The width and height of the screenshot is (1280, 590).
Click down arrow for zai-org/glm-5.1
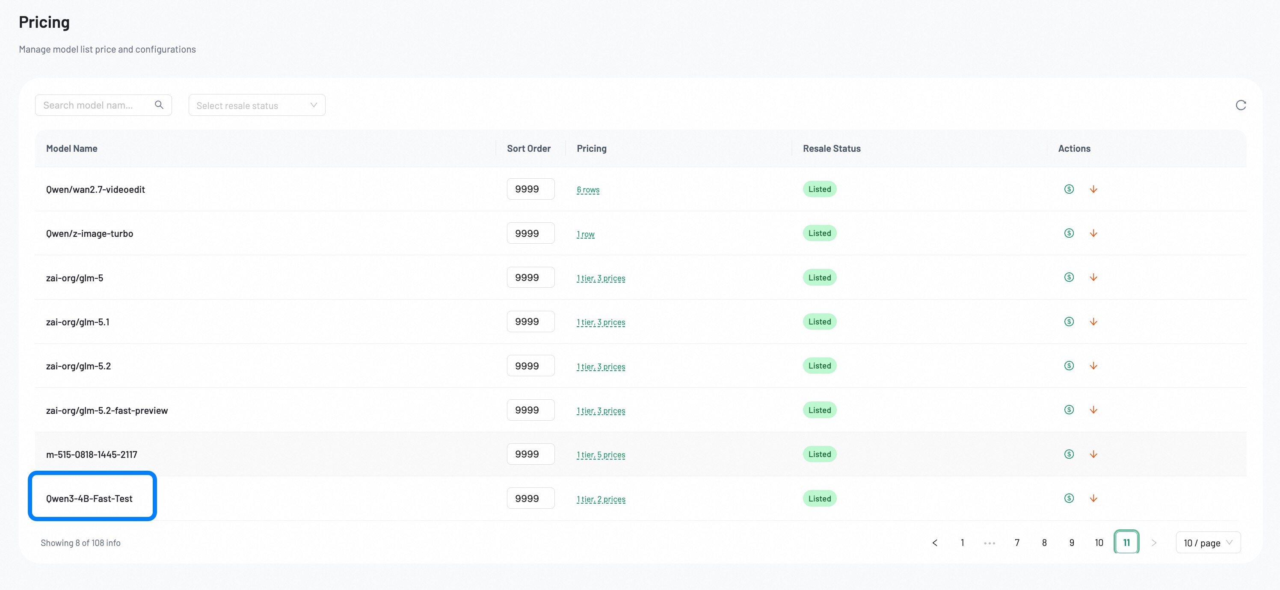click(x=1093, y=322)
